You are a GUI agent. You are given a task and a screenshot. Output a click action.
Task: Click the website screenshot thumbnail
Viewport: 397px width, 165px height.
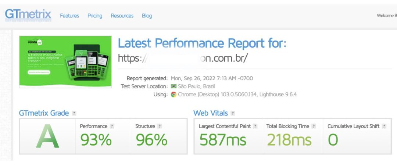[x=65, y=62]
